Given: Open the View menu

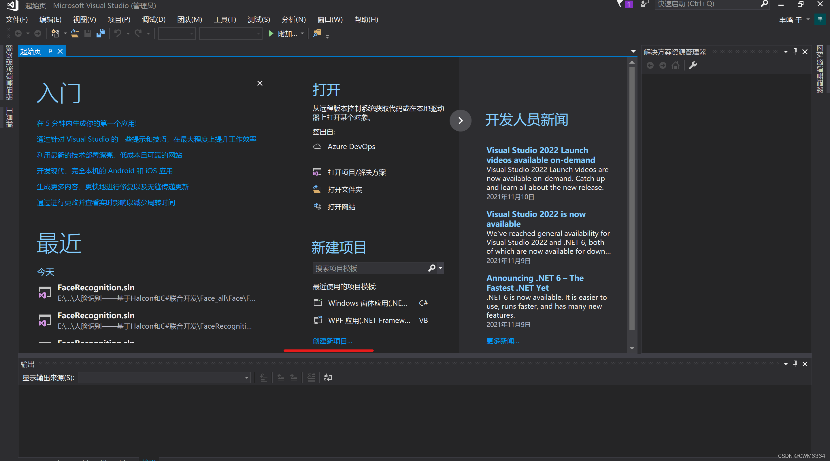Looking at the screenshot, I should click(x=84, y=20).
